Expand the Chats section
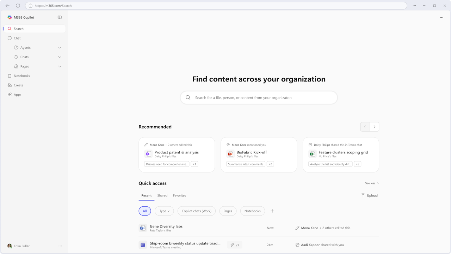The width and height of the screenshot is (451, 254). point(60,57)
